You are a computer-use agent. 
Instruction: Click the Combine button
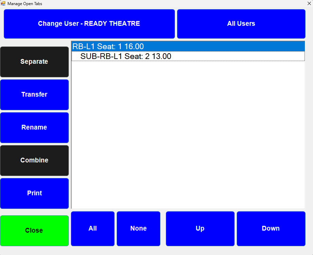coord(34,160)
